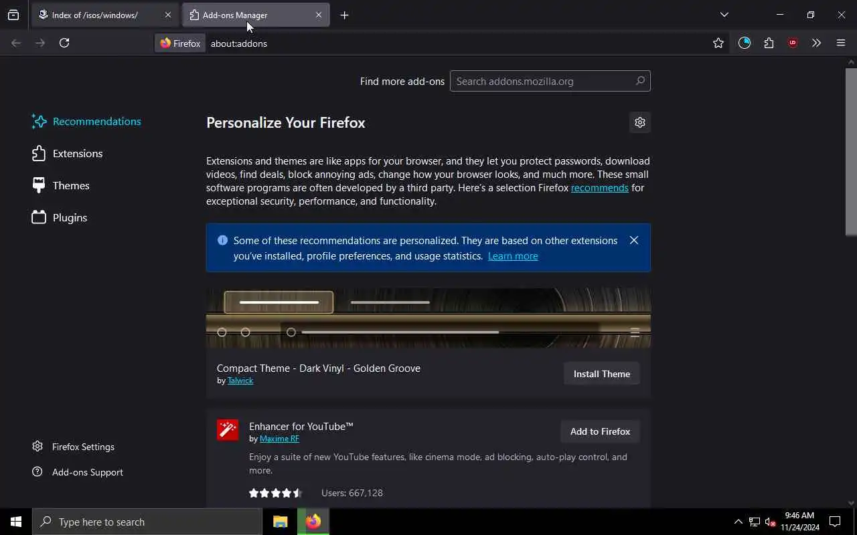The image size is (857, 535).
Task: Close the Add-ons Manager tab
Action: [319, 15]
